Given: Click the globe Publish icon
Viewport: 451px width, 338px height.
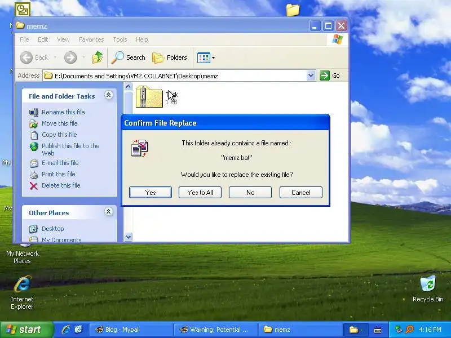Looking at the screenshot, I should point(34,146).
